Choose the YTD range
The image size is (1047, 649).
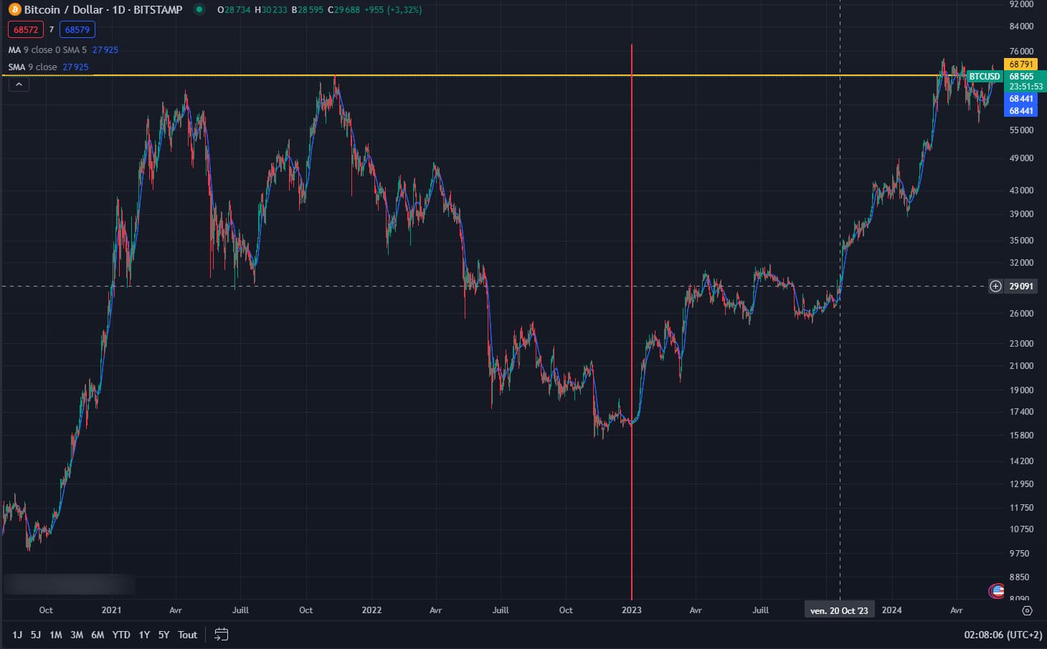tap(121, 635)
